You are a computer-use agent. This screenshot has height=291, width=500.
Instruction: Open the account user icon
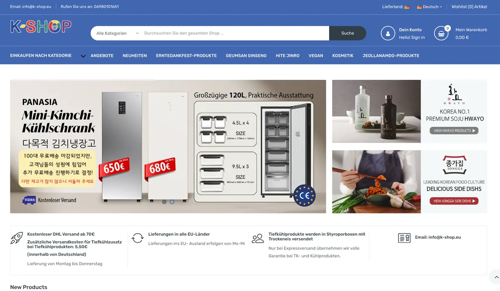pyautogui.click(x=388, y=33)
